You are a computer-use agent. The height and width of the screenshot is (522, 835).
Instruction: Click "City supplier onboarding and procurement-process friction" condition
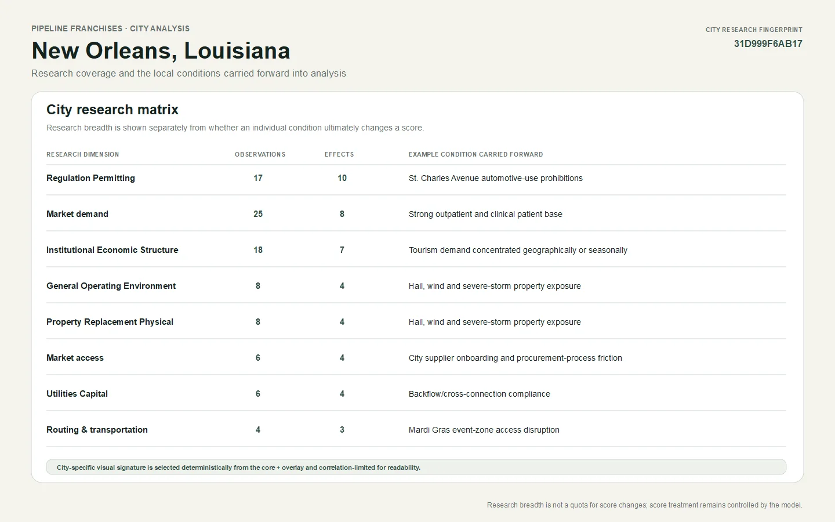pos(515,358)
